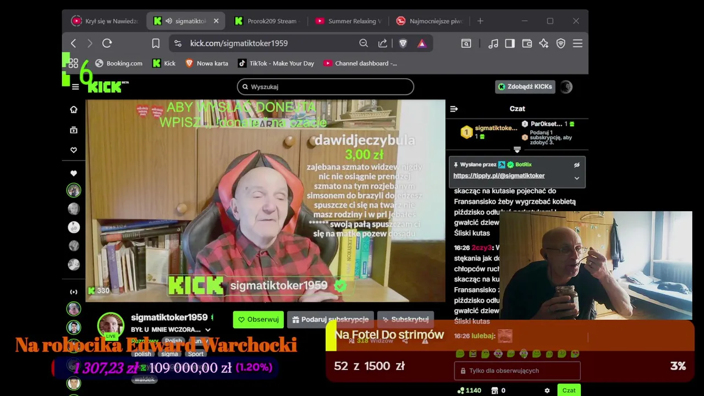
Task: Open the Brave Wallet icon
Action: (527, 43)
